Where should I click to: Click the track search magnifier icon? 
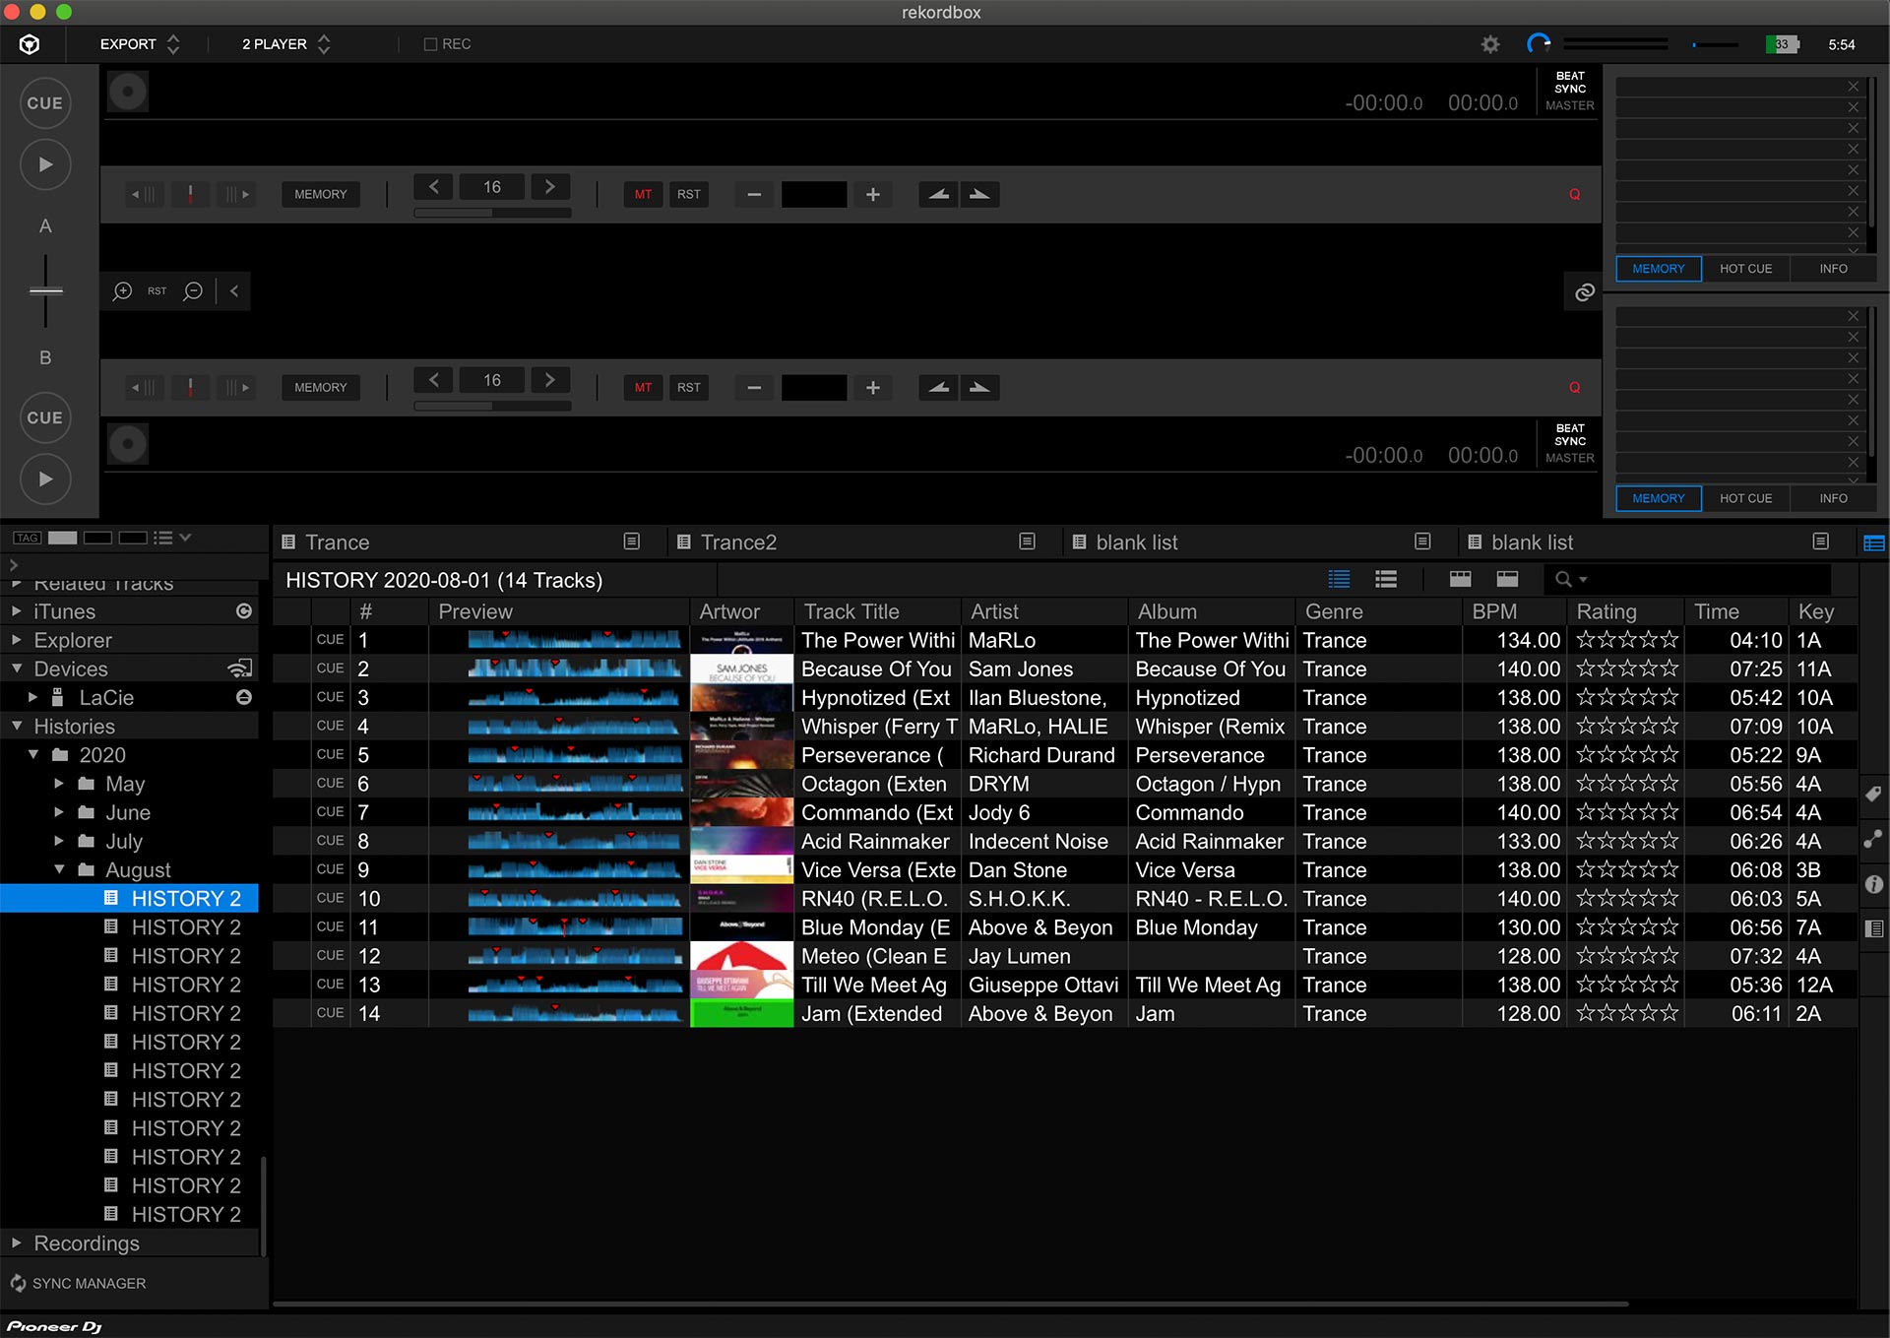[x=1563, y=580]
